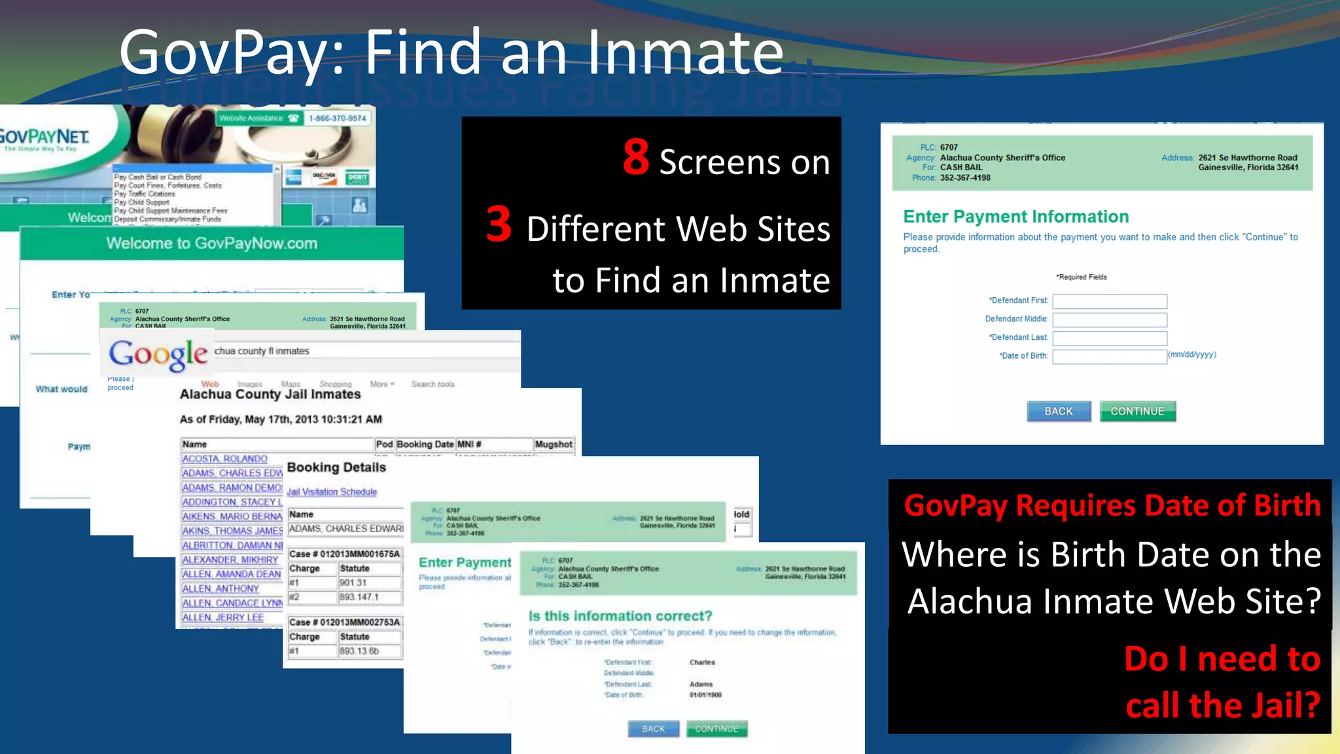Click the gavel icon on GovPayNet page
The image size is (1340, 754).
click(x=324, y=220)
